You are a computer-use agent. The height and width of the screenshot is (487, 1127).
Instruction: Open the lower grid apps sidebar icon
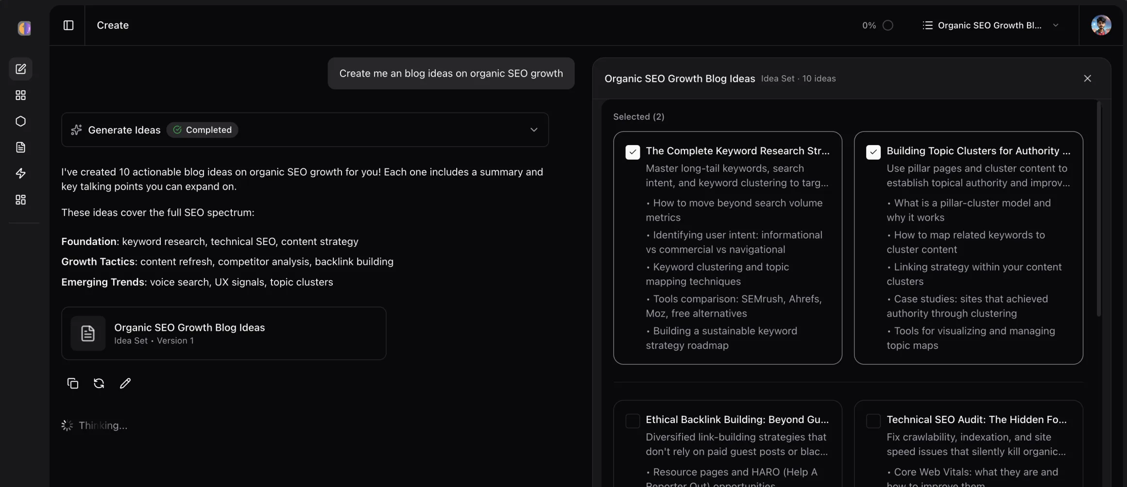pos(21,200)
